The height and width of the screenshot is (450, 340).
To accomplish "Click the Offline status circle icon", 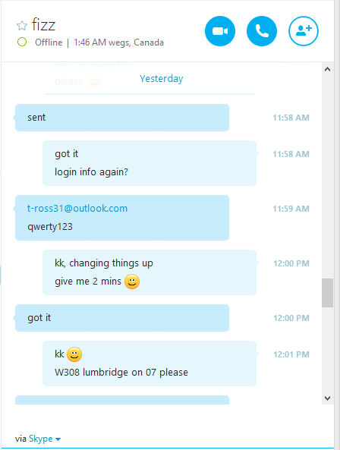I will pyautogui.click(x=22, y=42).
